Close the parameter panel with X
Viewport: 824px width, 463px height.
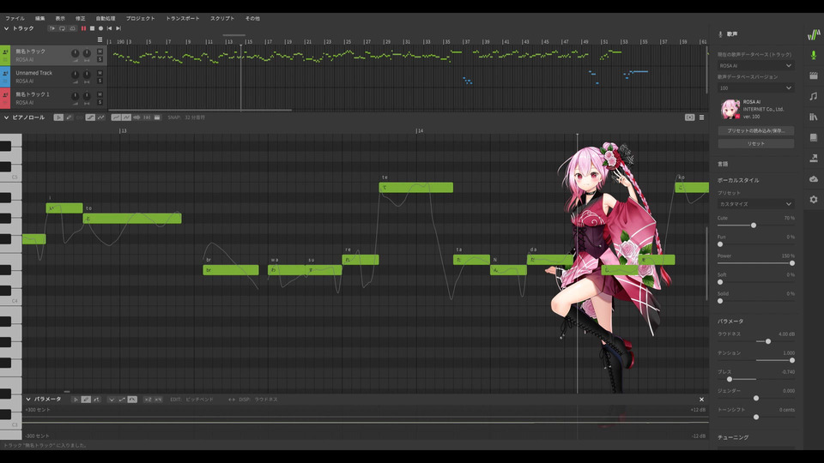click(701, 400)
